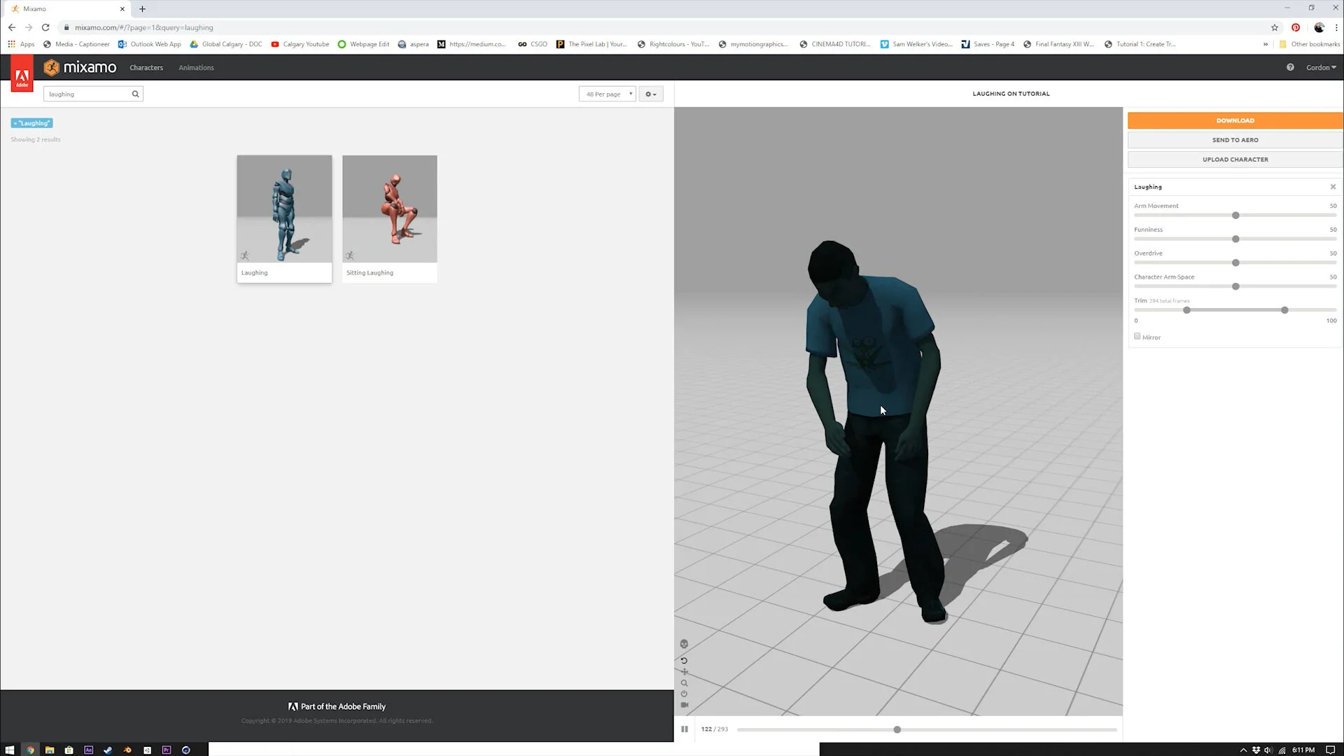The width and height of the screenshot is (1344, 756).
Task: Click the rotate camera icon
Action: tap(684, 661)
